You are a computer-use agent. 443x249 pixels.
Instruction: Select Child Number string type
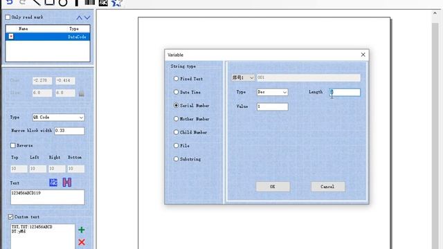[x=176, y=132]
